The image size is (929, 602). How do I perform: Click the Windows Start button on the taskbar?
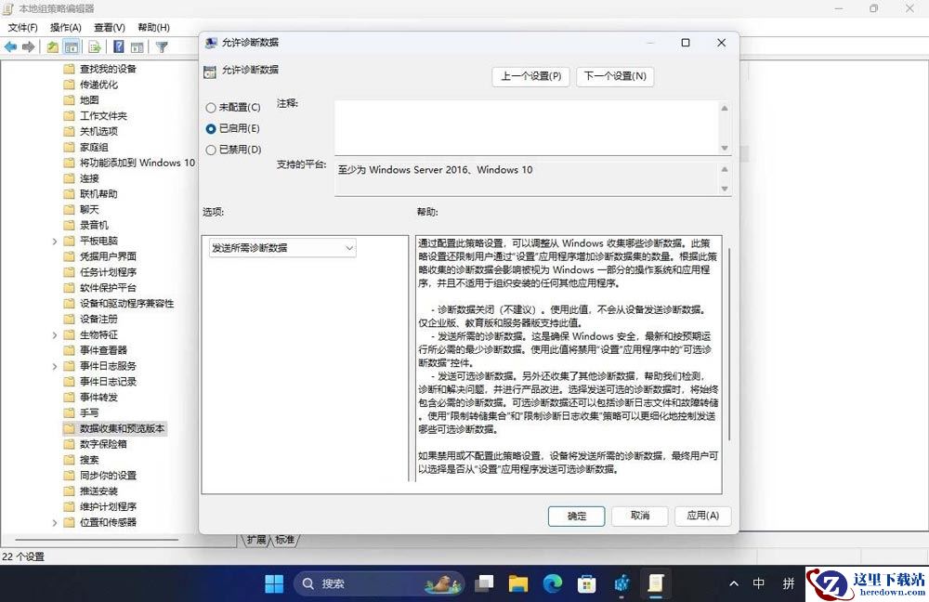point(274,583)
